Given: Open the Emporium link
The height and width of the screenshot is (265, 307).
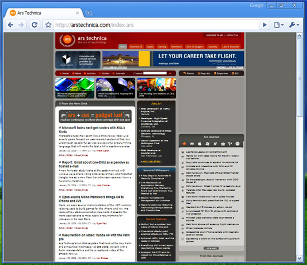Looking at the screenshot, I should pos(221,73).
